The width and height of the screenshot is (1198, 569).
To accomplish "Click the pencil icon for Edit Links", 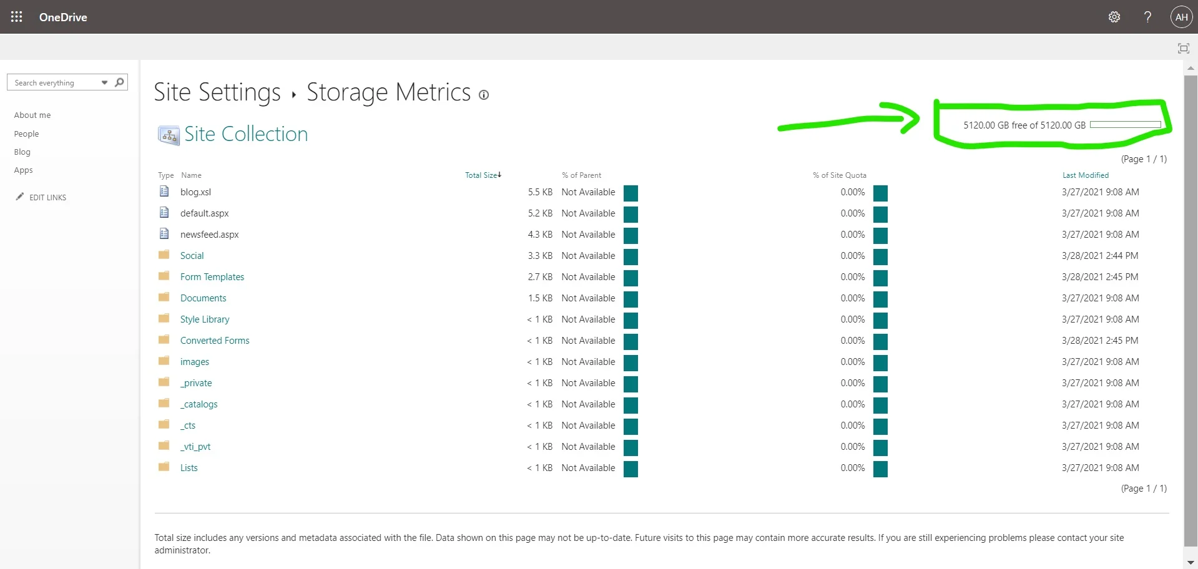I will [x=20, y=197].
